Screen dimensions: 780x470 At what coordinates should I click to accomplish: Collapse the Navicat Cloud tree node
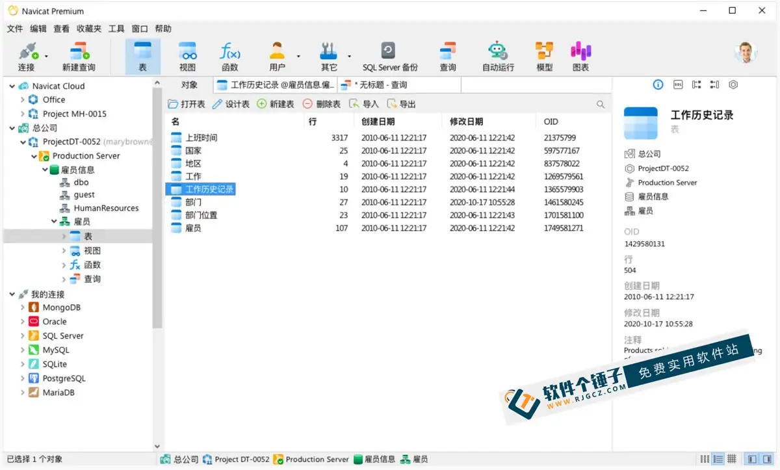pyautogui.click(x=12, y=86)
